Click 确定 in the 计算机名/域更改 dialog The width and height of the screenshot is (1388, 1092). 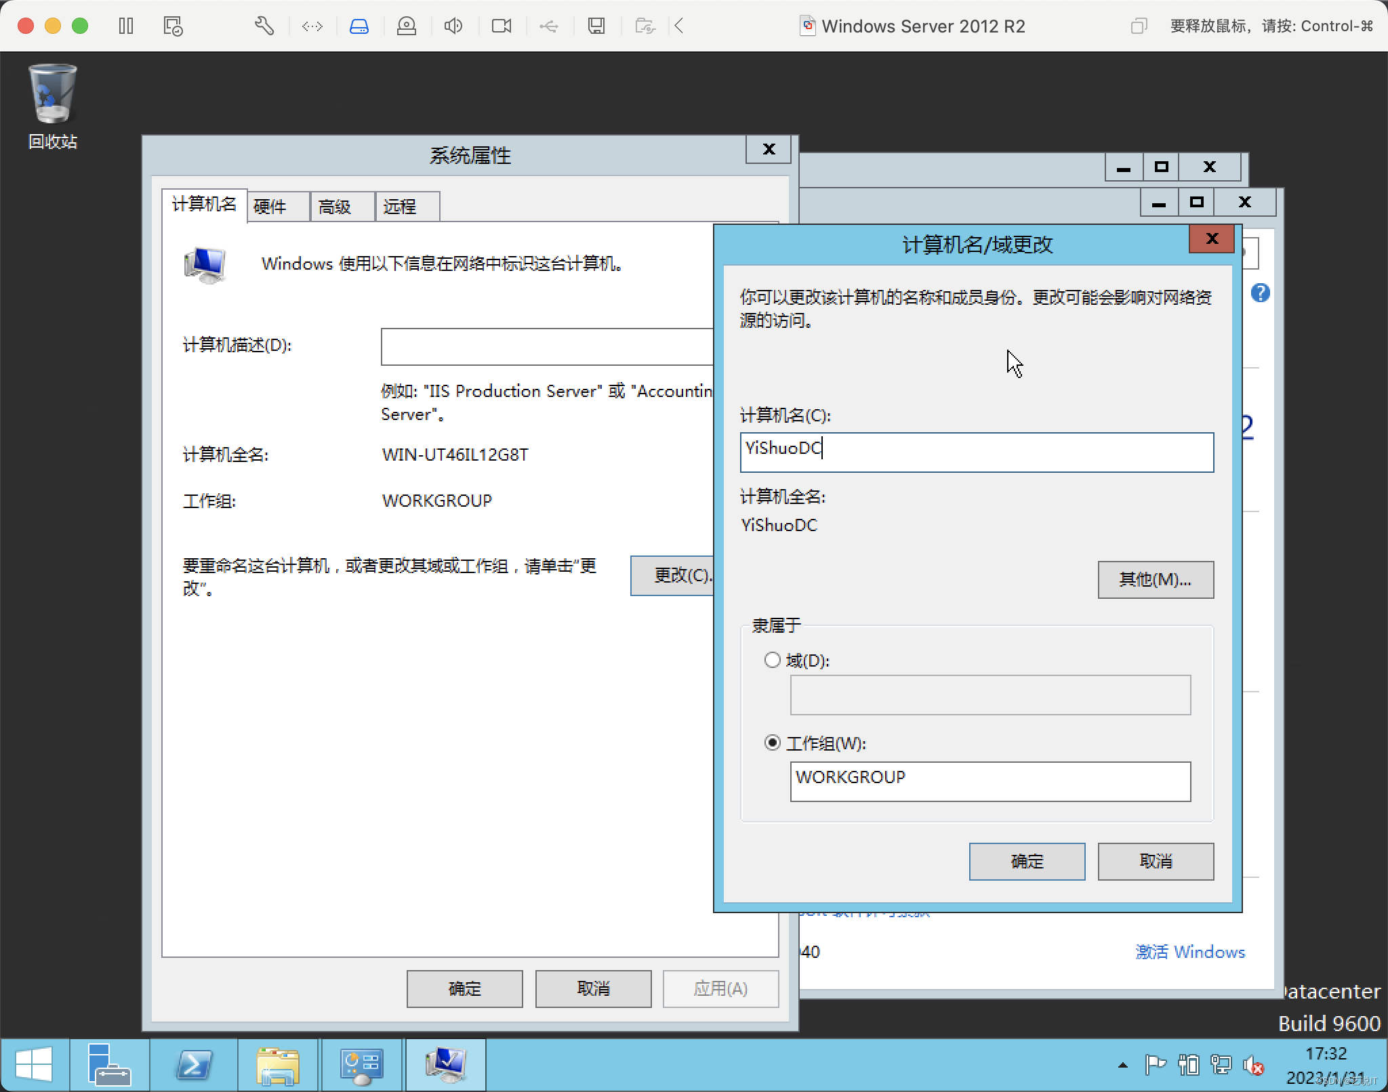[1027, 862]
